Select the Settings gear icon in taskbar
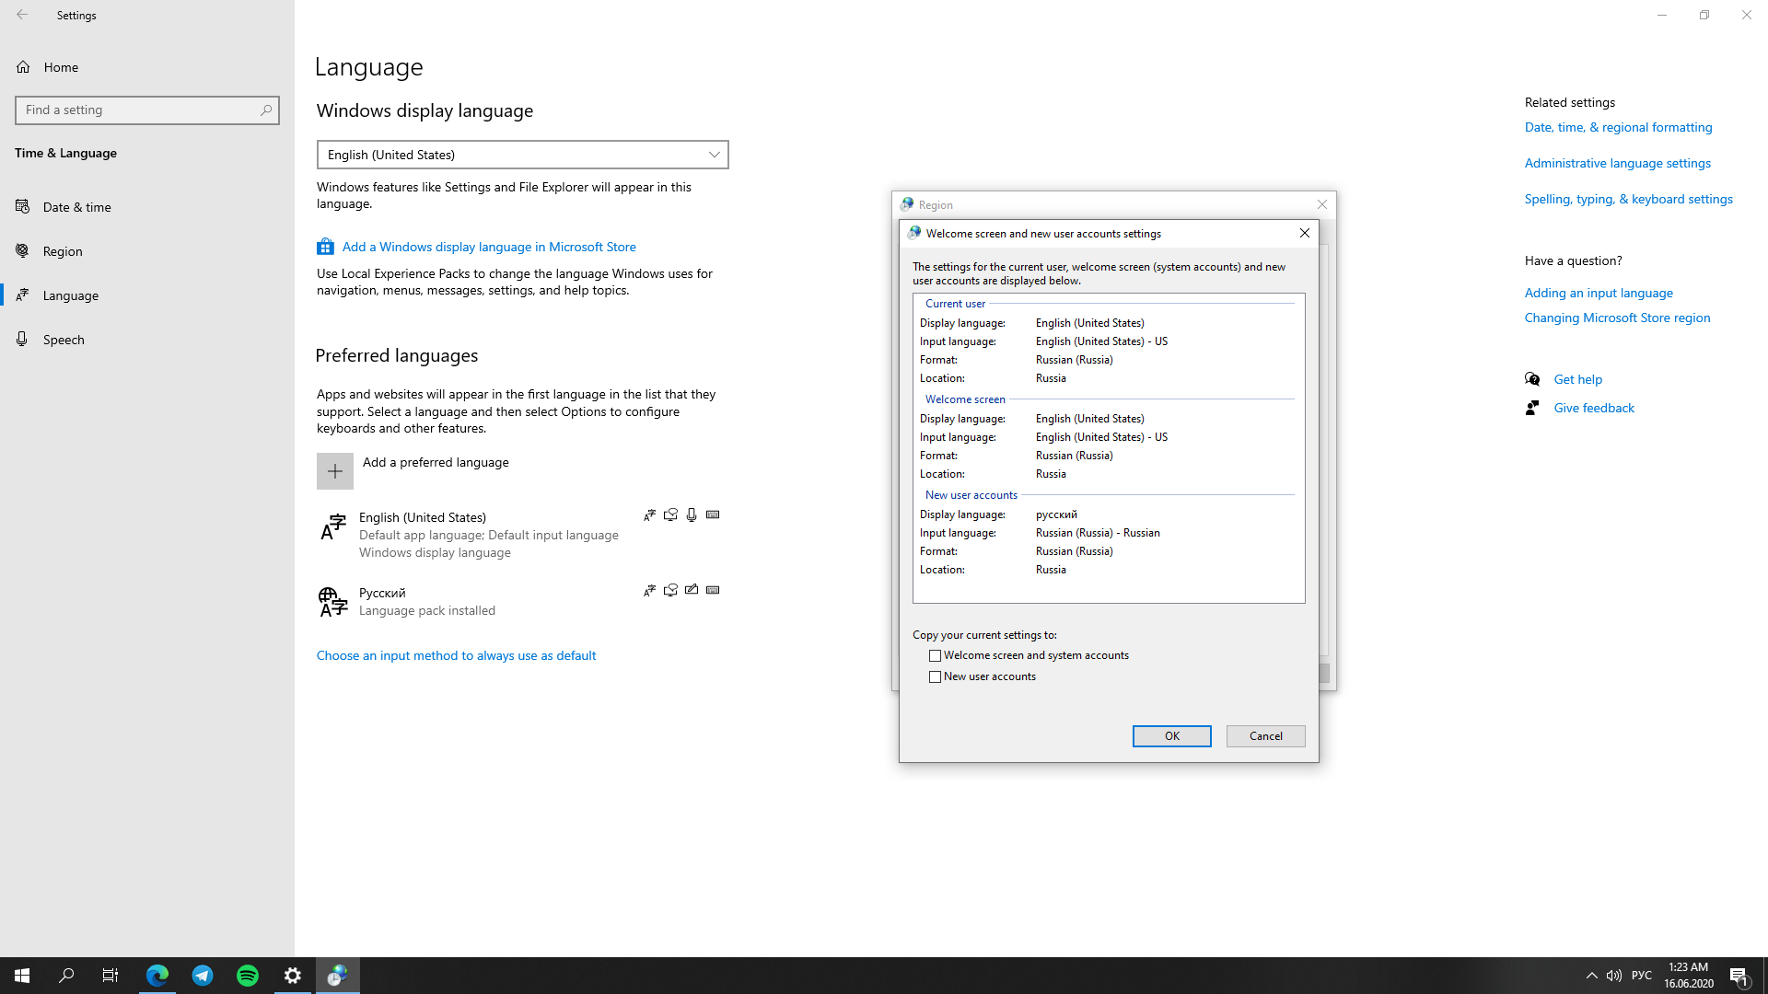1768x994 pixels. click(291, 975)
